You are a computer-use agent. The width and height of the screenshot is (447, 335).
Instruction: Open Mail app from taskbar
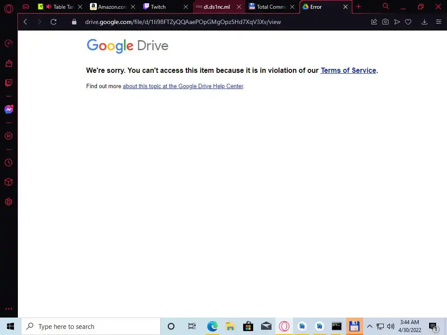266,326
